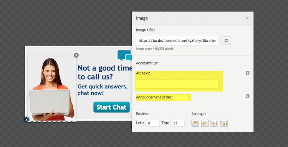Click the Top position field

click(x=177, y=123)
